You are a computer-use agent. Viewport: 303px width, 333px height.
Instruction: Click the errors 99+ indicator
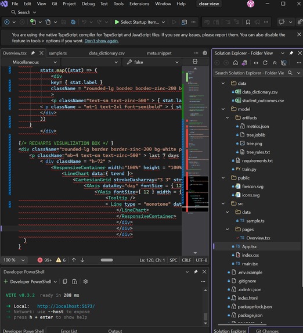click(x=45, y=260)
